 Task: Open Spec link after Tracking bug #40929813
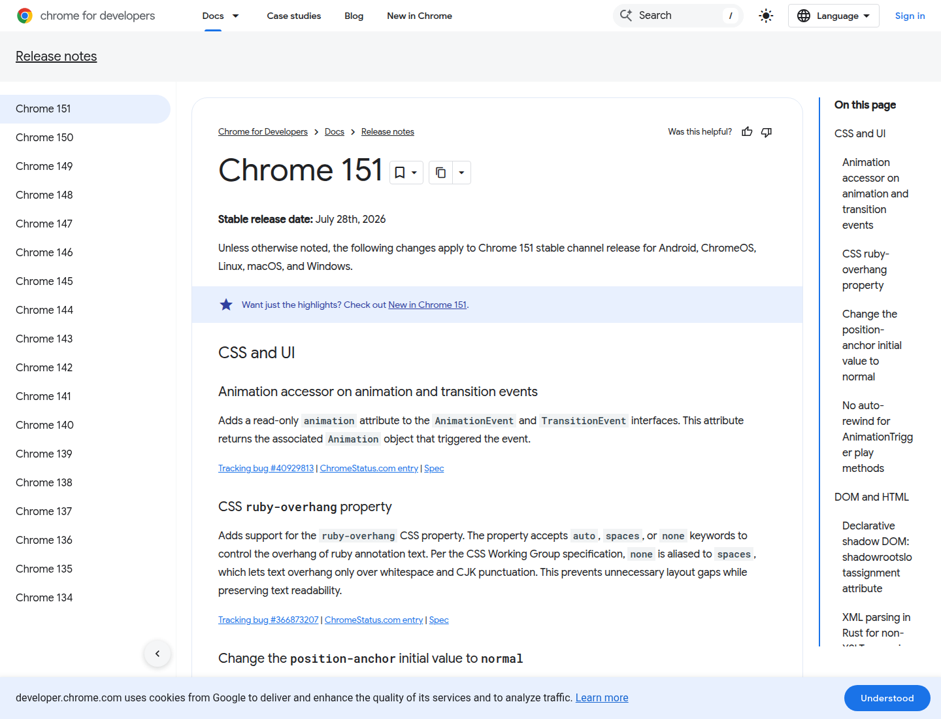(x=434, y=469)
